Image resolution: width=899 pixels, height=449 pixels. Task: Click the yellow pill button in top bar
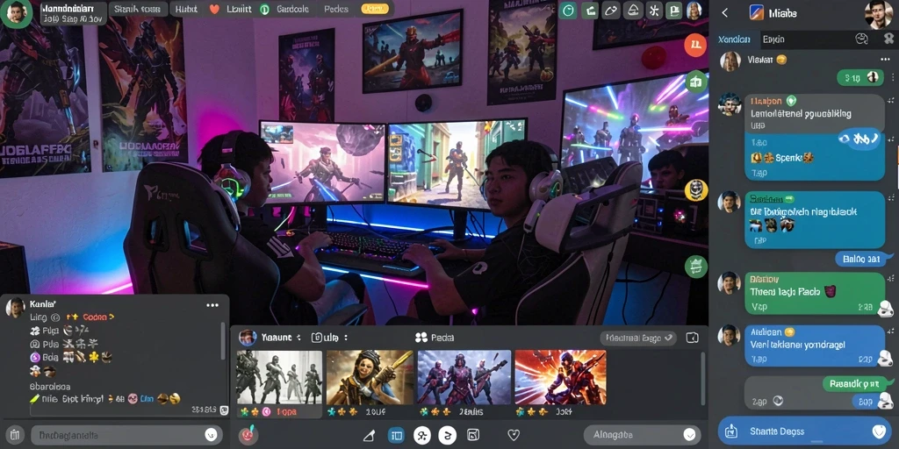pyautogui.click(x=375, y=9)
